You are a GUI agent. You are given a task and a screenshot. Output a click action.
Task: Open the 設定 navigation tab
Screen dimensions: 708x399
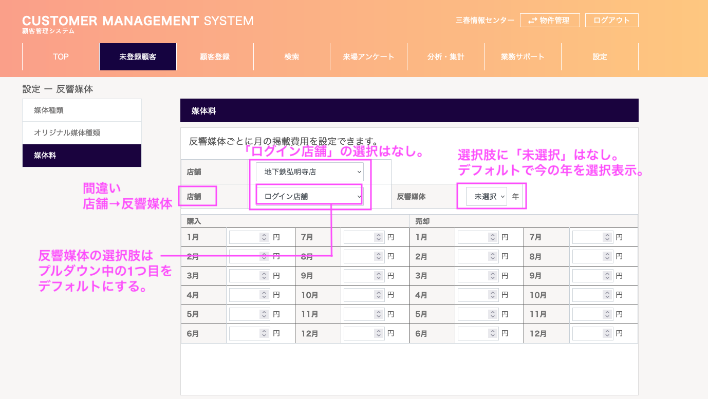tap(600, 57)
